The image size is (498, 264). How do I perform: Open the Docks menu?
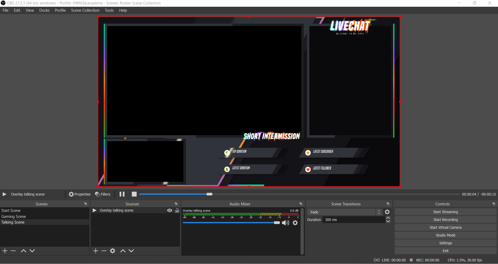(x=44, y=10)
